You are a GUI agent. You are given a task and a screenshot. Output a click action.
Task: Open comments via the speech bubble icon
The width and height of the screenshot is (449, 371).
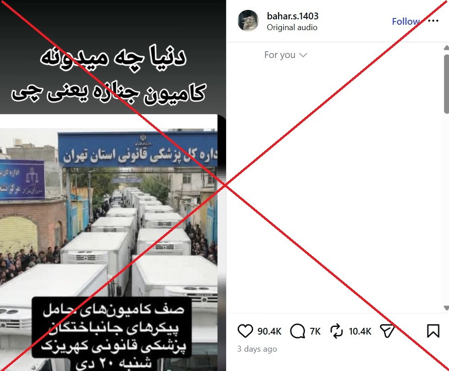[297, 331]
